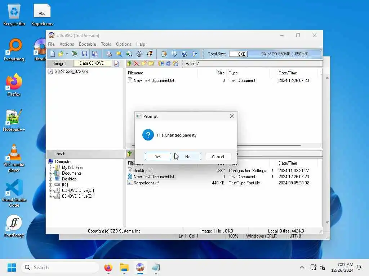The width and height of the screenshot is (369, 276).
Task: Toggle the image properties checkmark icon
Action: coord(116,64)
